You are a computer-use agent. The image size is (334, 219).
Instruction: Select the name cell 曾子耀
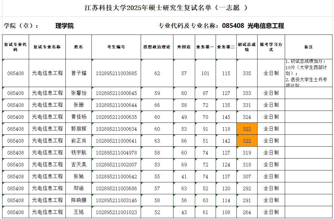click(x=79, y=73)
